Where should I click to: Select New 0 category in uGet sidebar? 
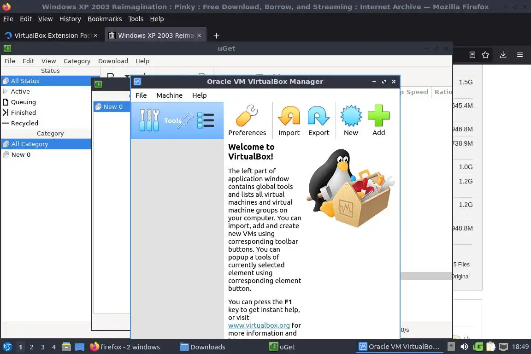46,154
